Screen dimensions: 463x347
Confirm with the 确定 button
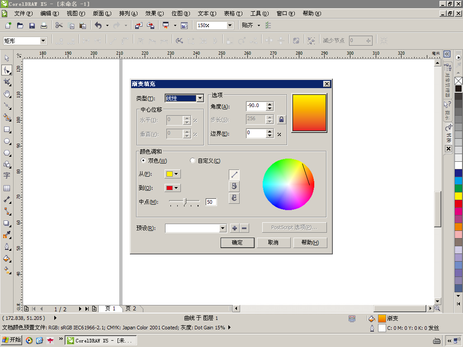click(x=237, y=243)
